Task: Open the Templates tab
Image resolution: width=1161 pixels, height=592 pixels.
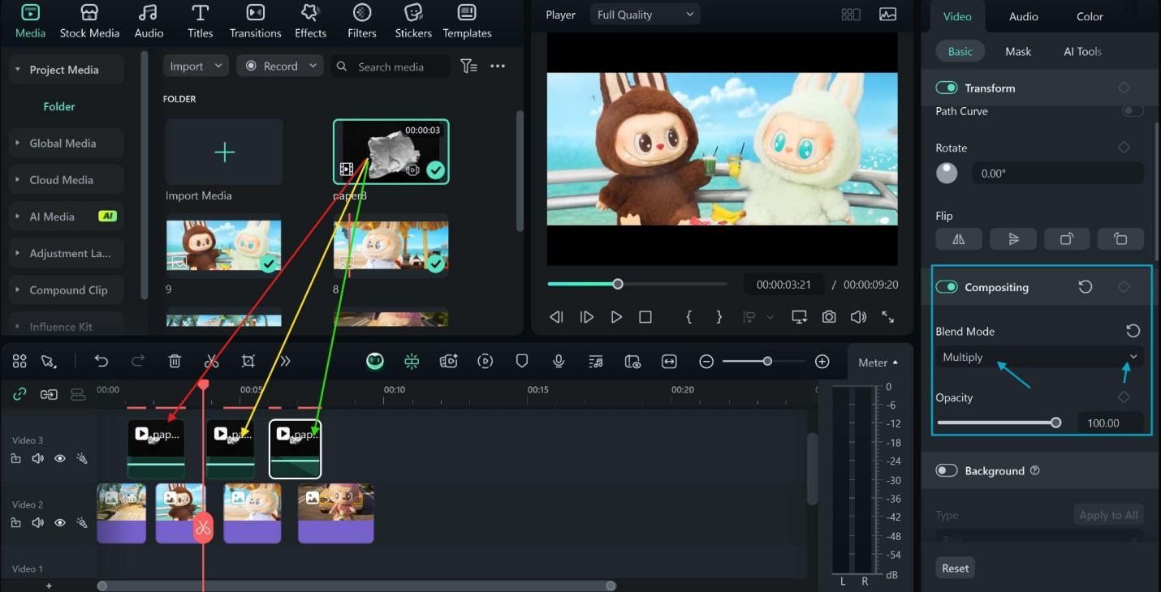Action: tap(467, 21)
